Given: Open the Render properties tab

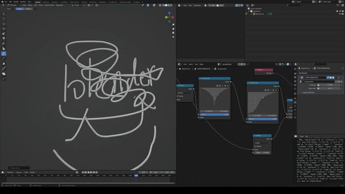Looking at the screenshot, I should (295, 73).
